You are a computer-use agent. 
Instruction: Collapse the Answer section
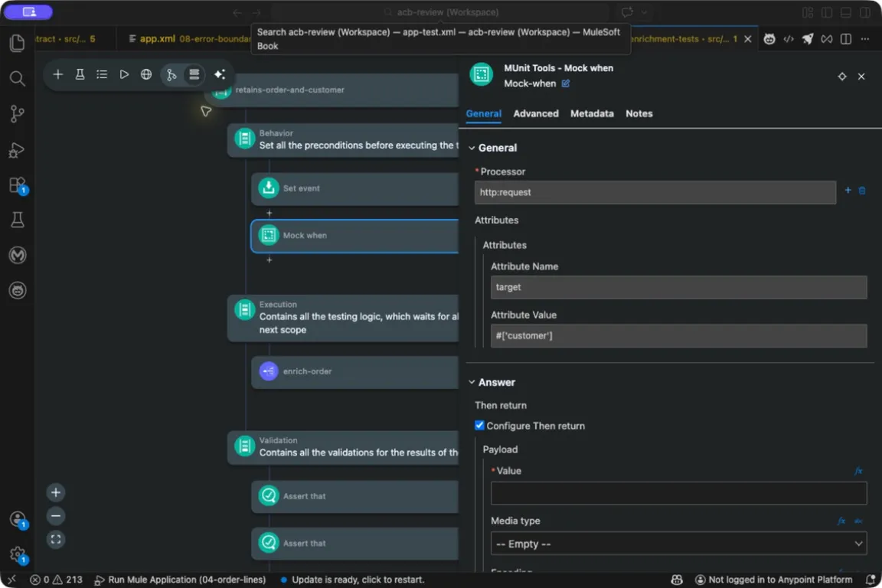click(472, 383)
